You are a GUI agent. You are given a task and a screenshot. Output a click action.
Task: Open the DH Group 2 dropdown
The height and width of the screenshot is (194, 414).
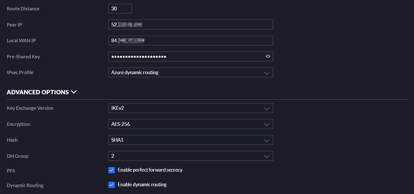pyautogui.click(x=191, y=156)
